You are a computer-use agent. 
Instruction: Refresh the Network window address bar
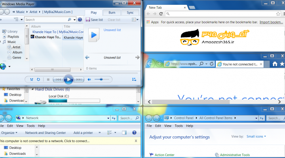point(114,118)
